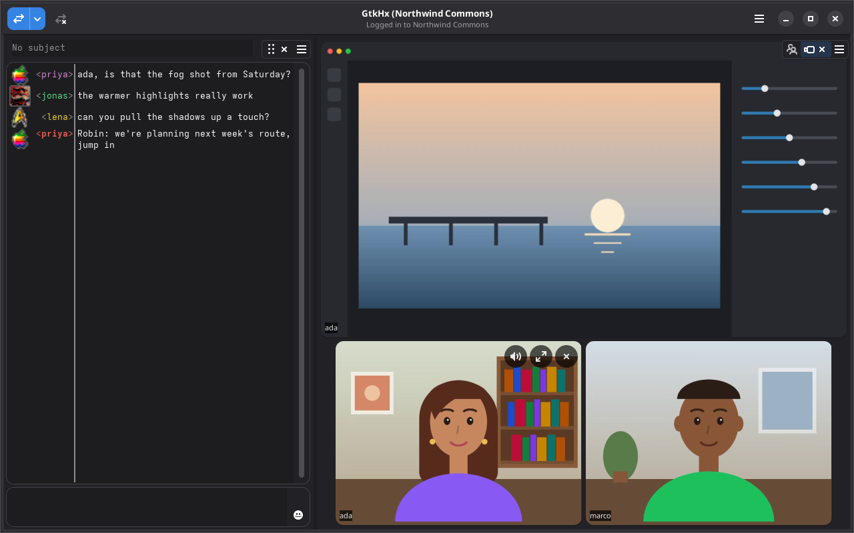The width and height of the screenshot is (854, 533).
Task: Click marco's video tile
Action: 709,433
